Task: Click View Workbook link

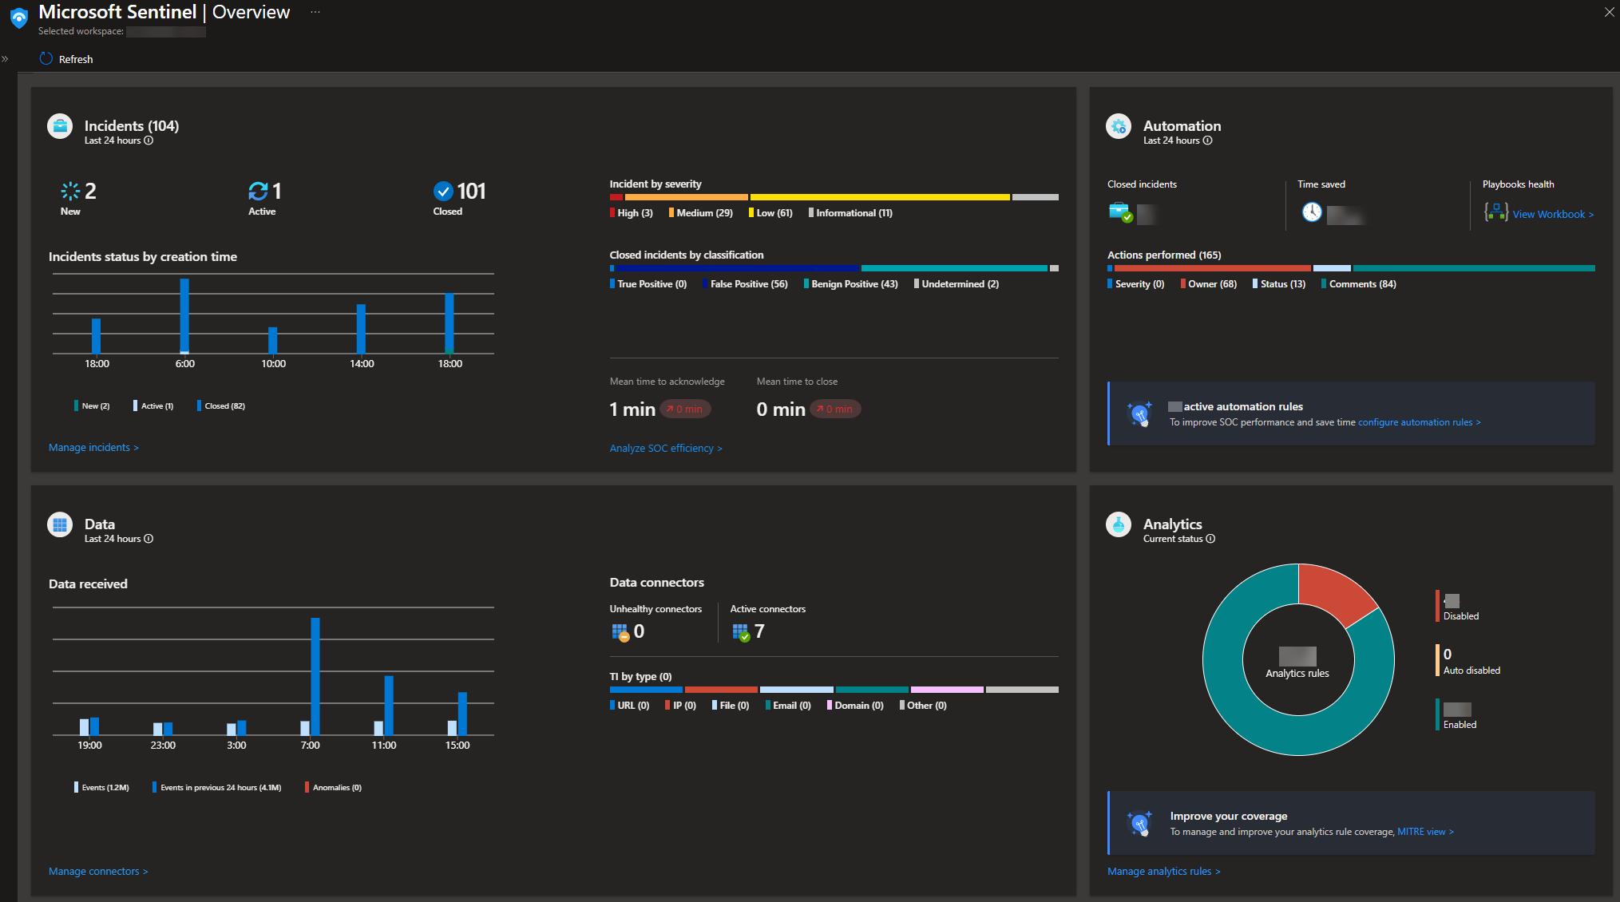Action: point(1552,215)
